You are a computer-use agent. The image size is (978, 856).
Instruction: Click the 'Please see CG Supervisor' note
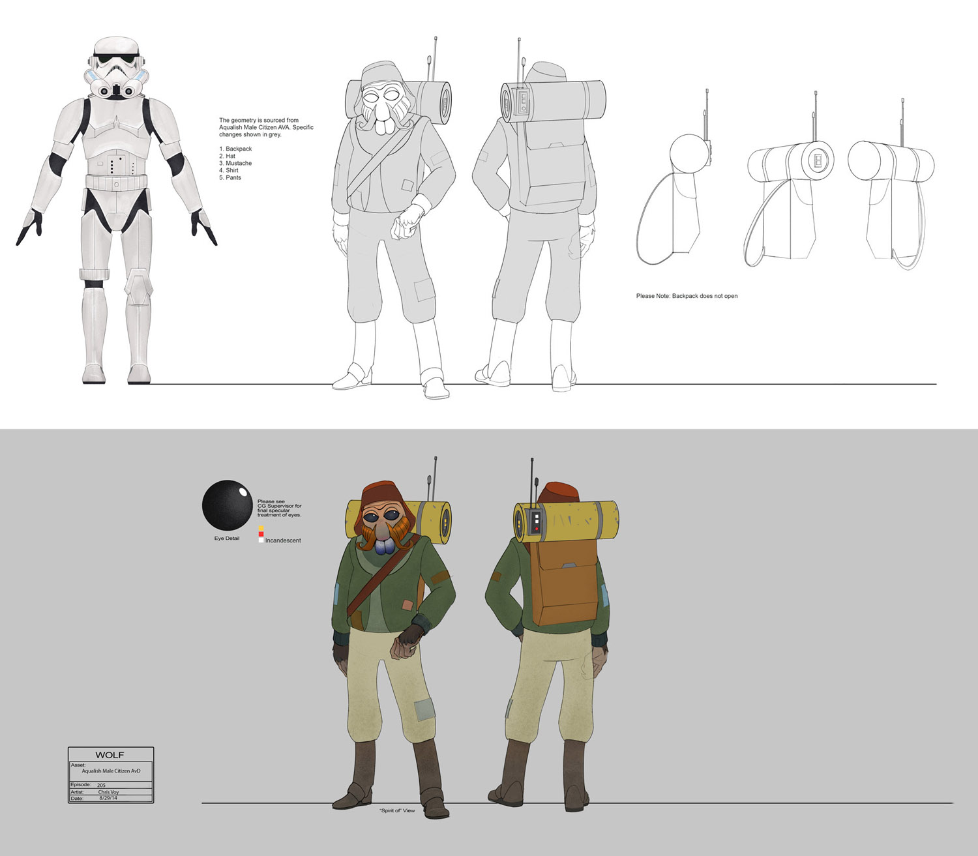[280, 509]
